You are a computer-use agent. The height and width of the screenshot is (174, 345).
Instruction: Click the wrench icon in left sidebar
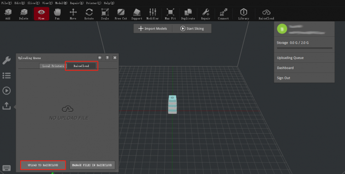[6, 61]
